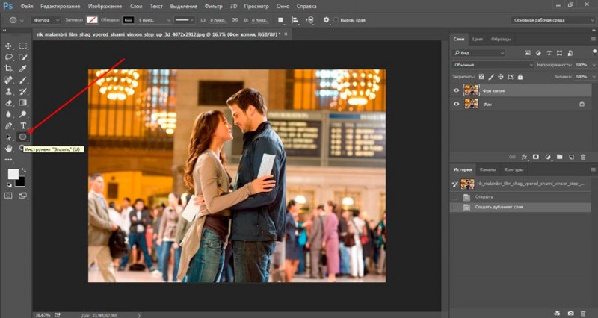Toggle lock transparent pixels
Image resolution: width=598 pixels, height=318 pixels.
click(481, 77)
